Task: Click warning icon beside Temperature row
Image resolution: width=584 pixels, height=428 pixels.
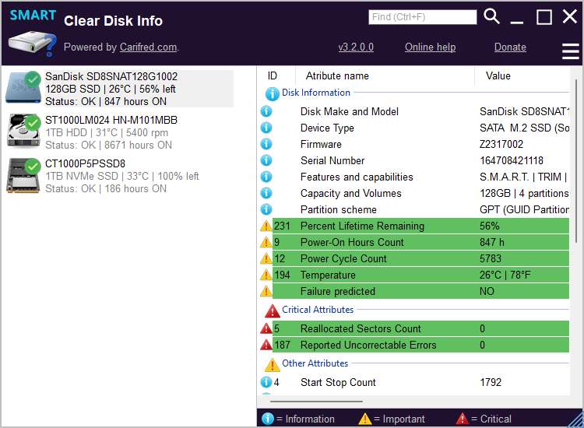Action: (x=266, y=275)
